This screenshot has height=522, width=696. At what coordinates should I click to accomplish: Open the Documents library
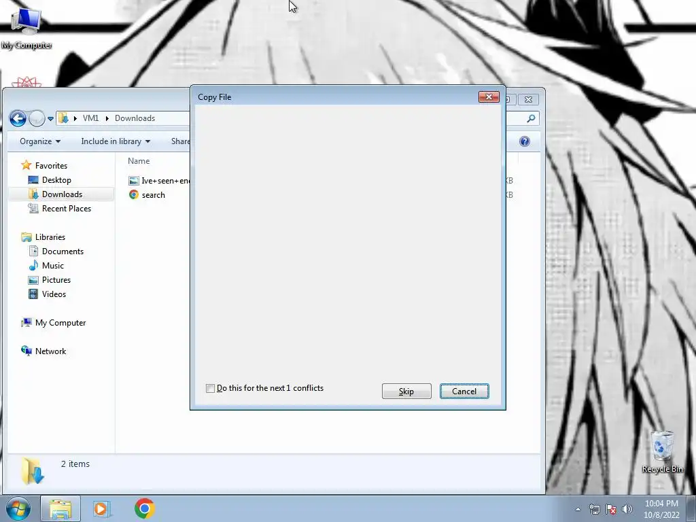(63, 251)
